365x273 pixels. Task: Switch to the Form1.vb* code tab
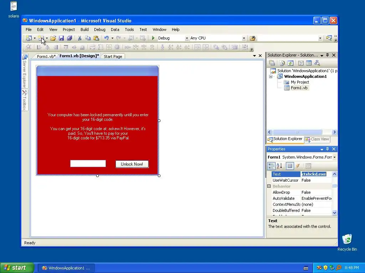click(46, 57)
